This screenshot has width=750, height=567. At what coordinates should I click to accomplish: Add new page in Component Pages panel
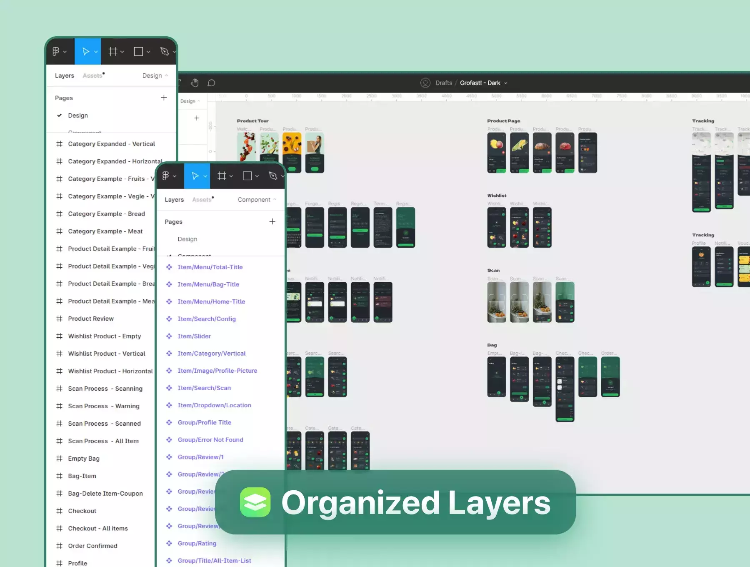272,221
